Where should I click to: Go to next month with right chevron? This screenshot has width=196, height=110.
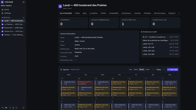(164, 70)
